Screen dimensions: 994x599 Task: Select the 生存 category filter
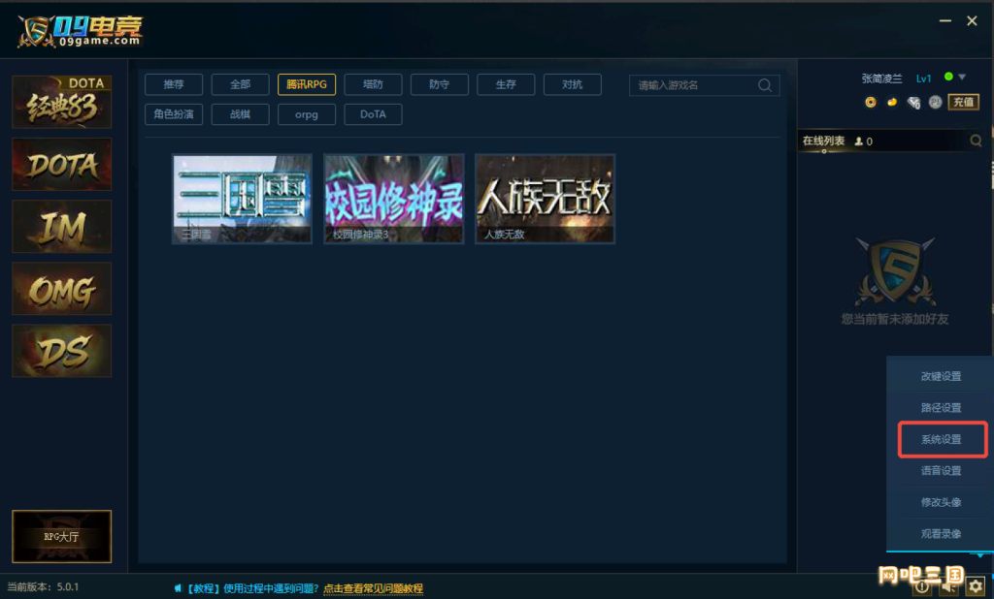pos(506,84)
